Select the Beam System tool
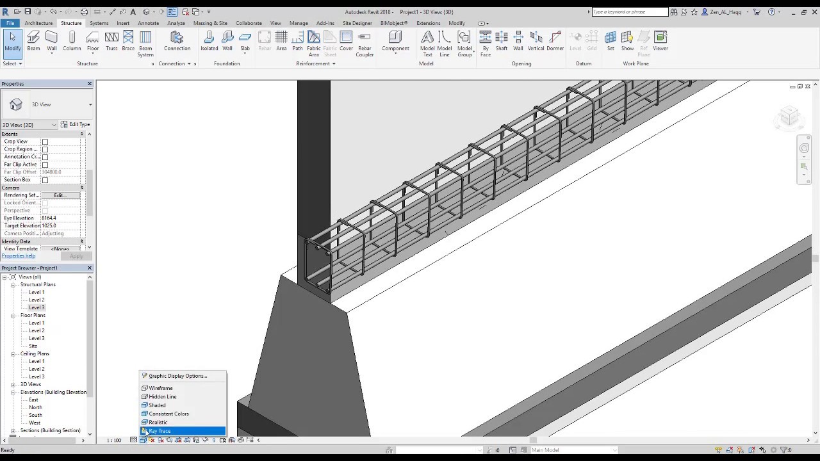The height and width of the screenshot is (461, 820). tap(145, 44)
